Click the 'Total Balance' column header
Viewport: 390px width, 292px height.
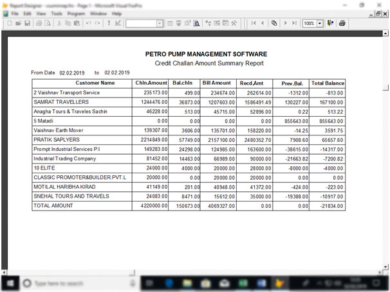click(328, 83)
